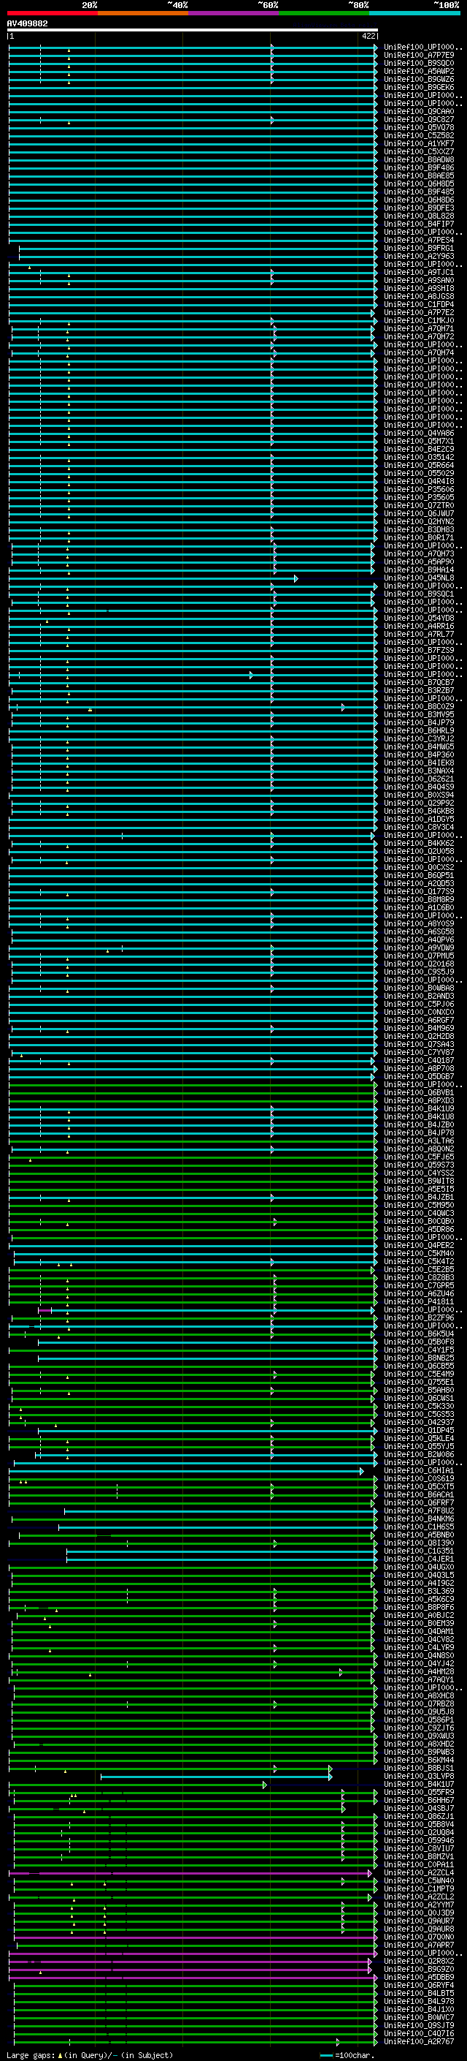This screenshot has height=2061, width=467.
Task: Select UniRef100_B4K1U7 hit label
Action: 418,1784
